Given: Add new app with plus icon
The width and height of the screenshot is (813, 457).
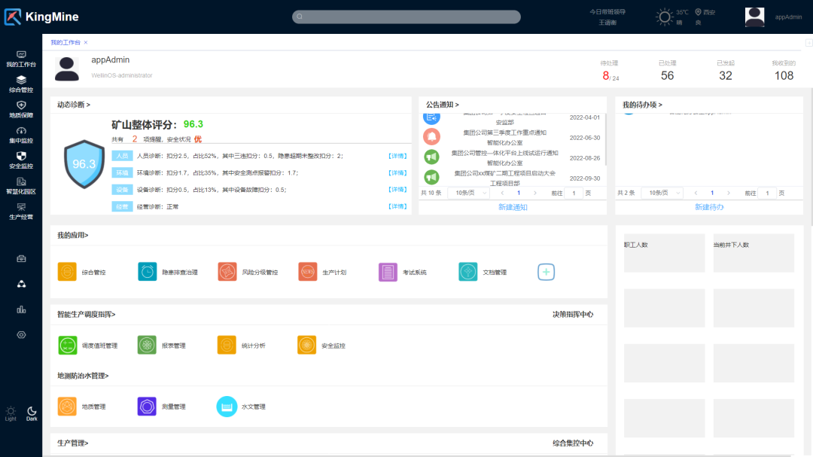Looking at the screenshot, I should [x=546, y=272].
